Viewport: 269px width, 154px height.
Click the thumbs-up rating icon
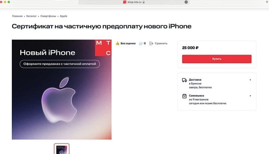pos(117,43)
